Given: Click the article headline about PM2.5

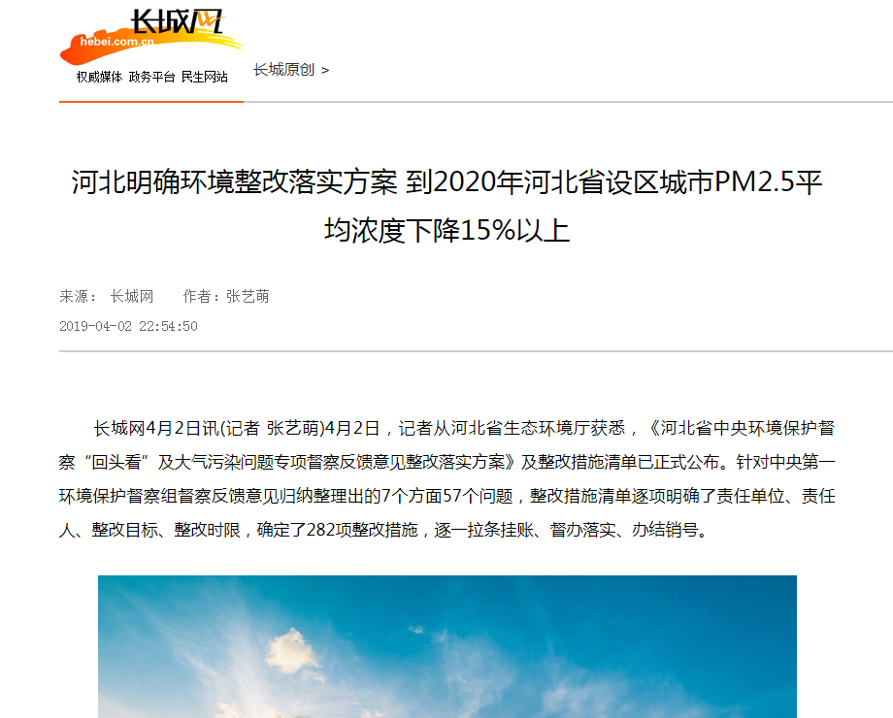Looking at the screenshot, I should (x=446, y=206).
